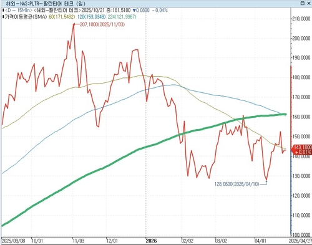Close the PLTR chart window

coord(308,3)
